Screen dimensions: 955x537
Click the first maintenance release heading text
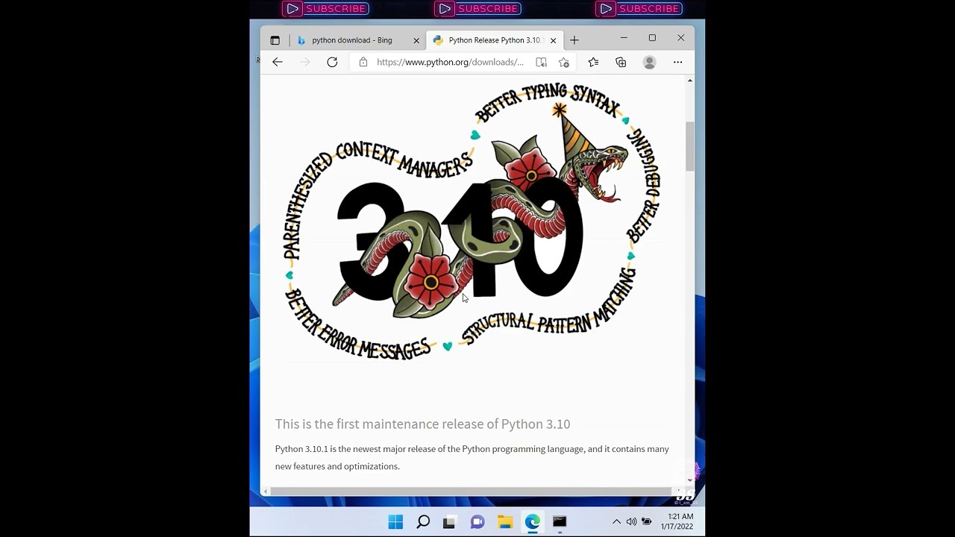point(422,424)
